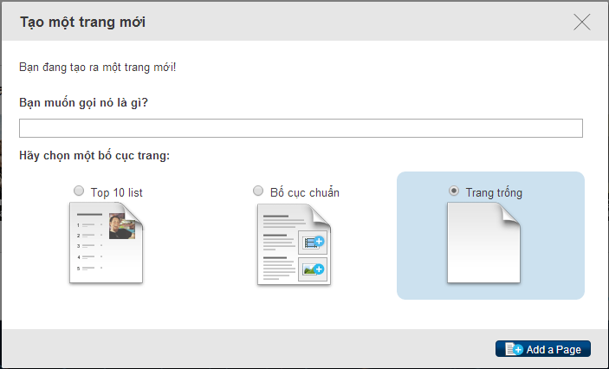Click the page-plus icon on Add a Page
The image size is (609, 369).
pyautogui.click(x=514, y=349)
